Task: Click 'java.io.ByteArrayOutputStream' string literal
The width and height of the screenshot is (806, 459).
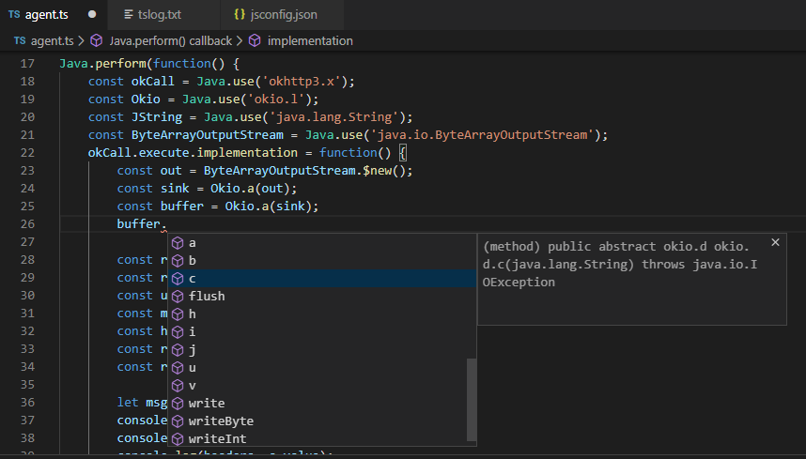Action: tap(483, 135)
